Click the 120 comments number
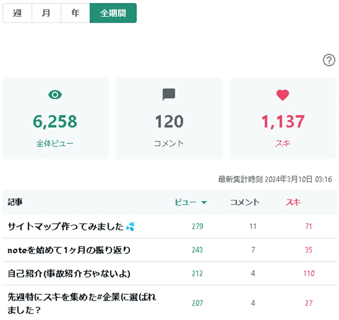This screenshot has height=320, width=339. 169,121
